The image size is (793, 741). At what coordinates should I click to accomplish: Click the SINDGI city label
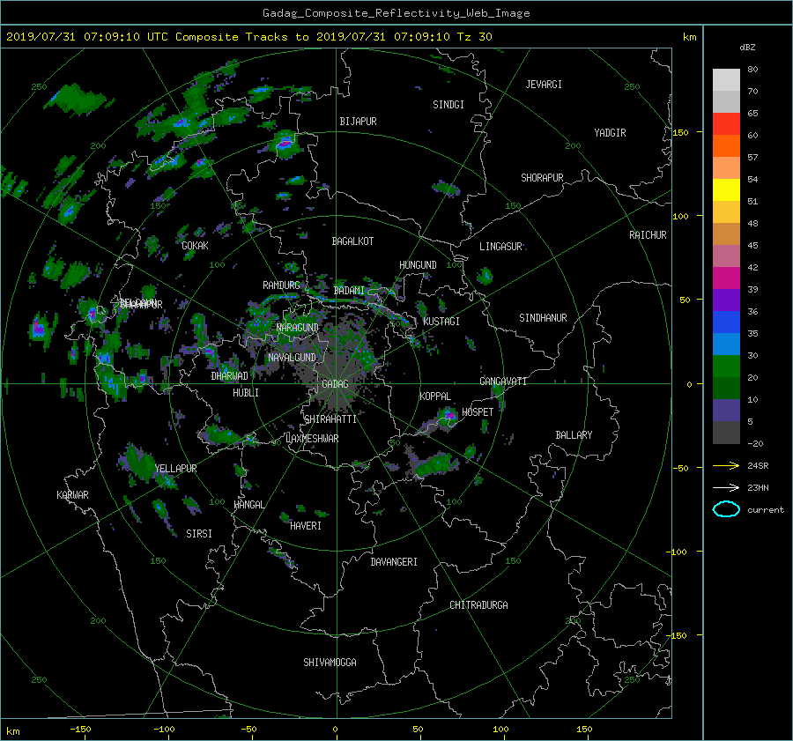[448, 105]
